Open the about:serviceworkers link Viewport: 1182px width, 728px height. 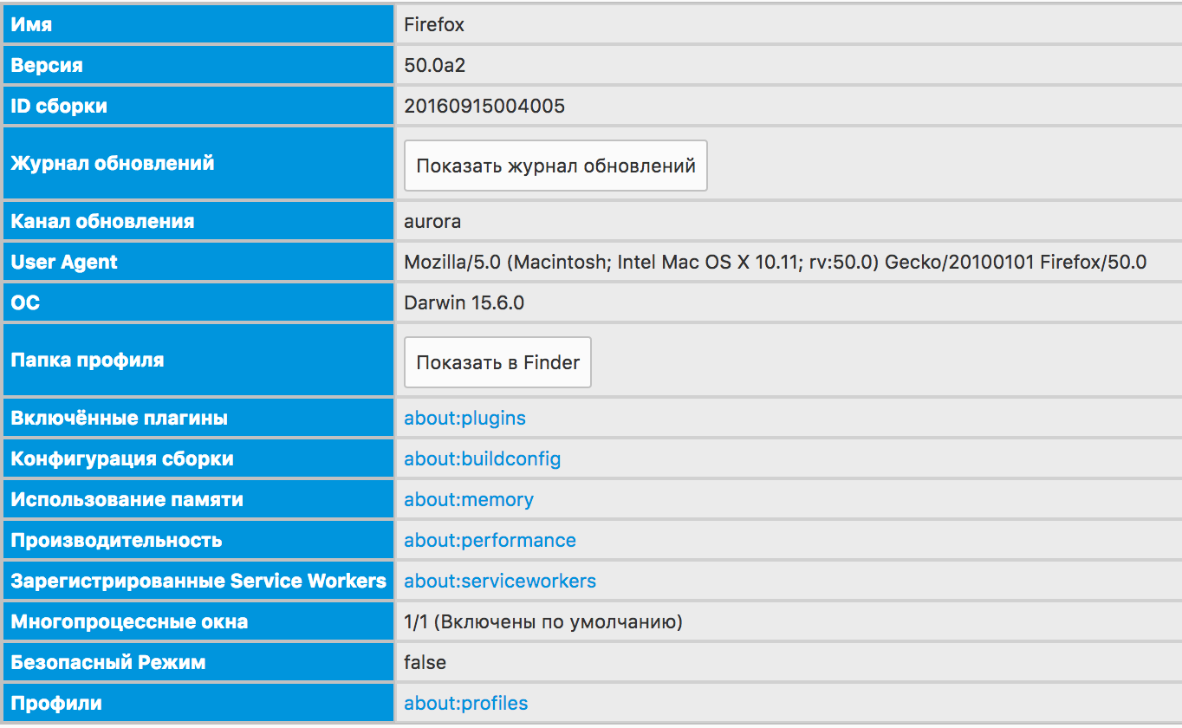499,581
